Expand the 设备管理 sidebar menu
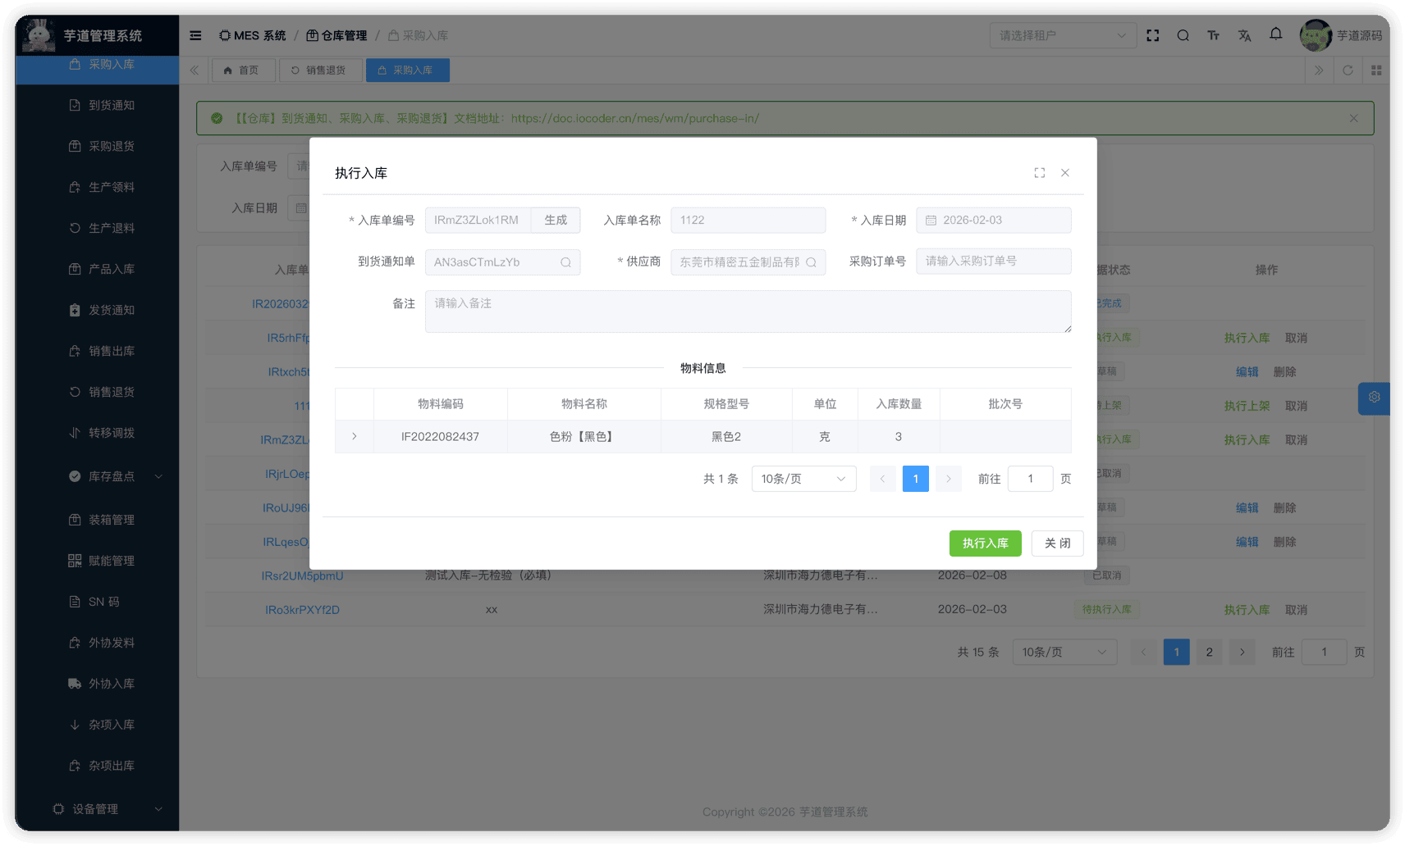Image resolution: width=1405 pixels, height=846 pixels. 97,808
